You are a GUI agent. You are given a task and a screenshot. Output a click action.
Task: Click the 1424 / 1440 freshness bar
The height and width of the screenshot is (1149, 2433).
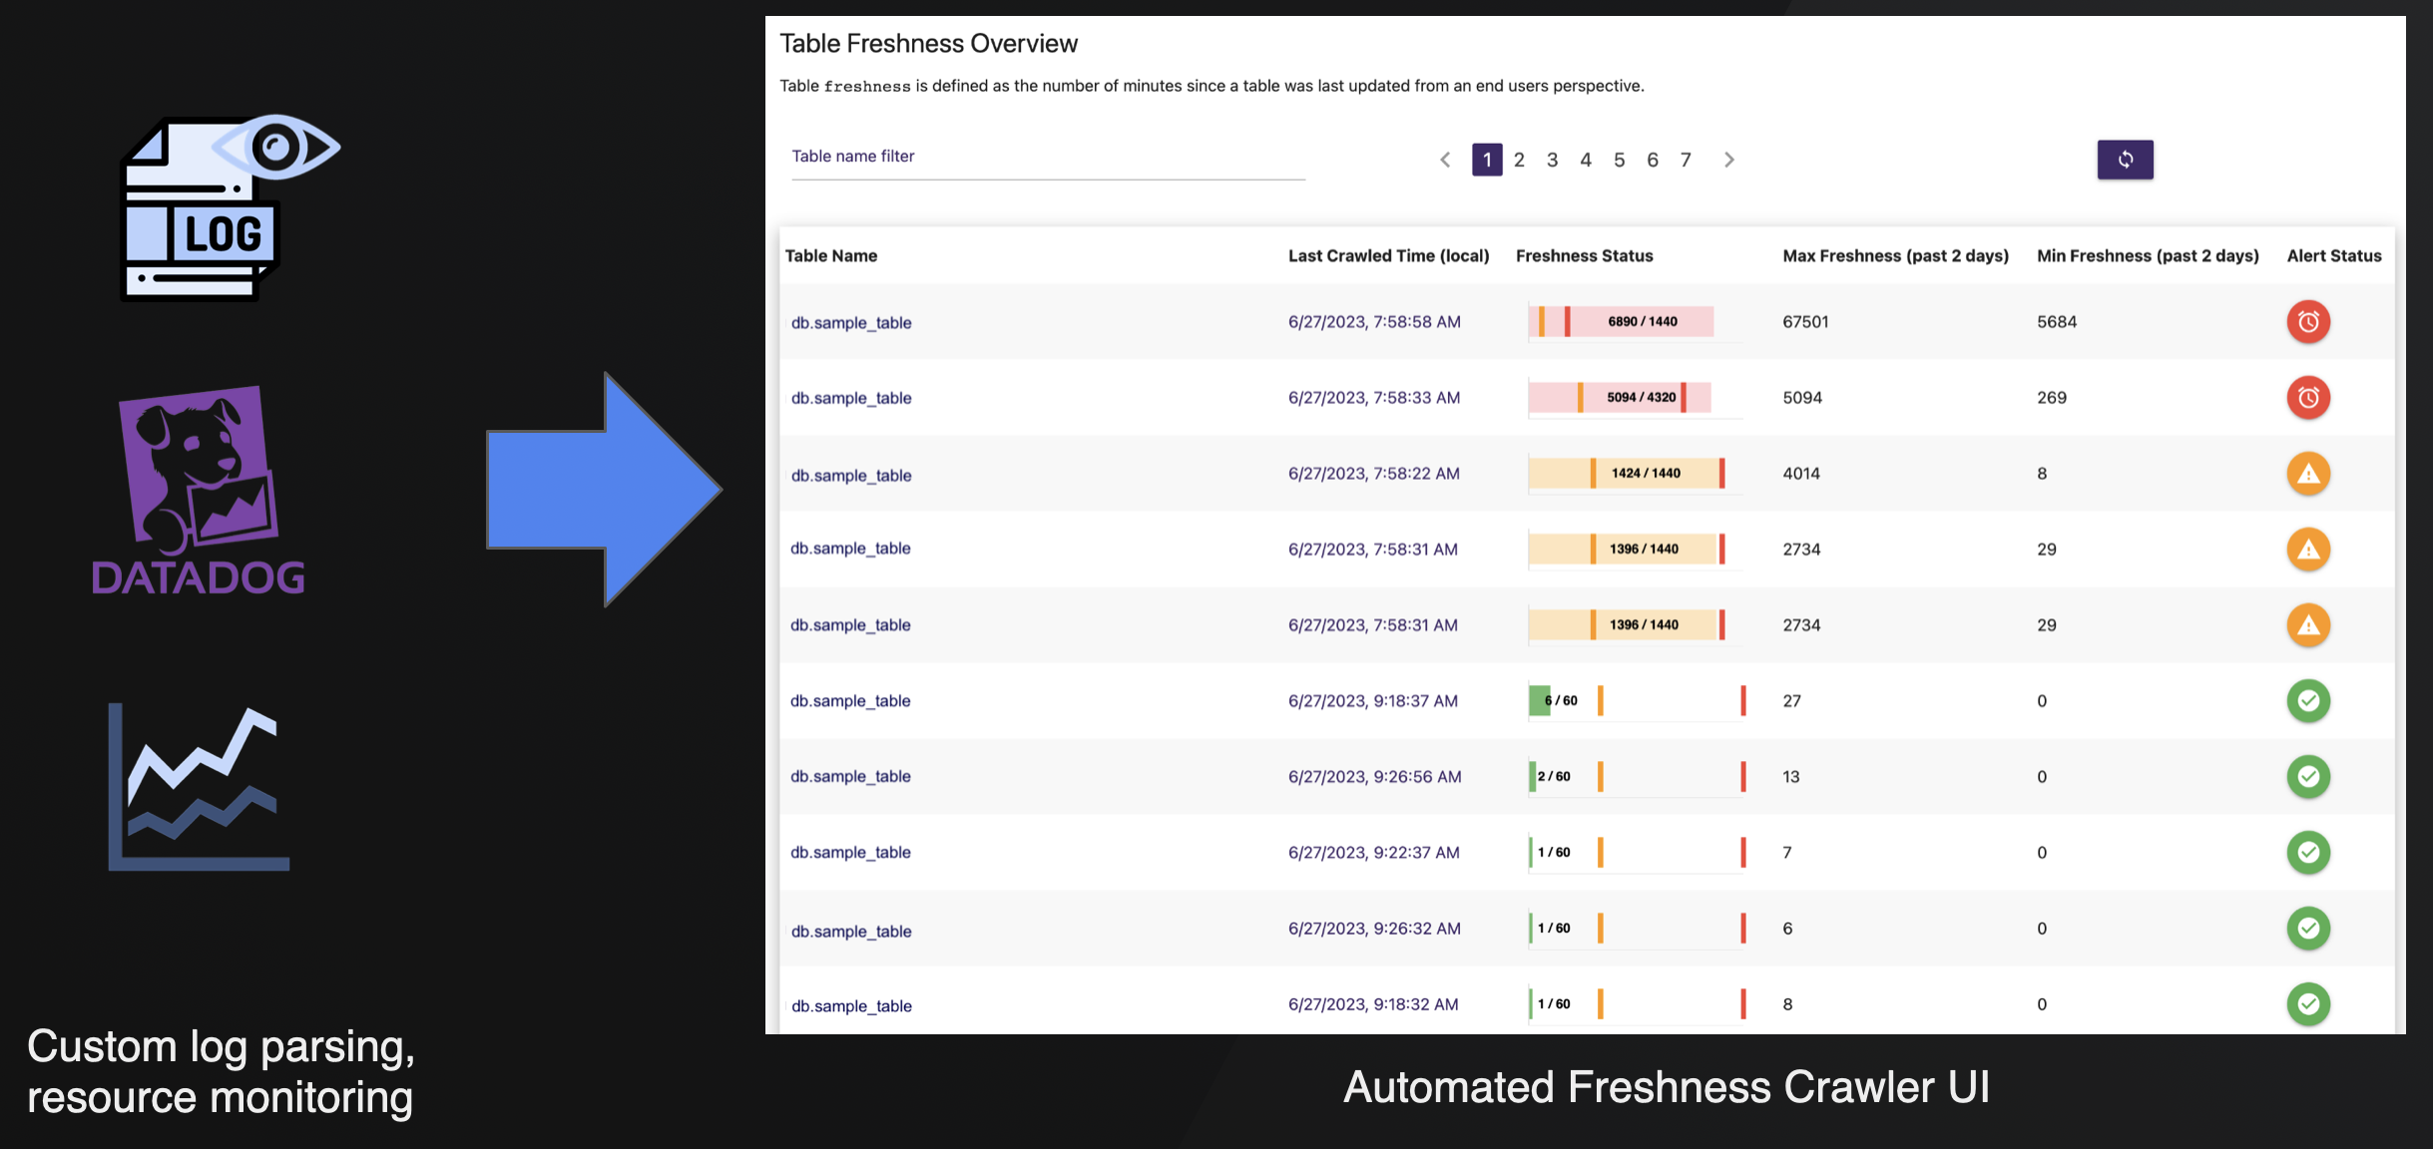pyautogui.click(x=1627, y=474)
